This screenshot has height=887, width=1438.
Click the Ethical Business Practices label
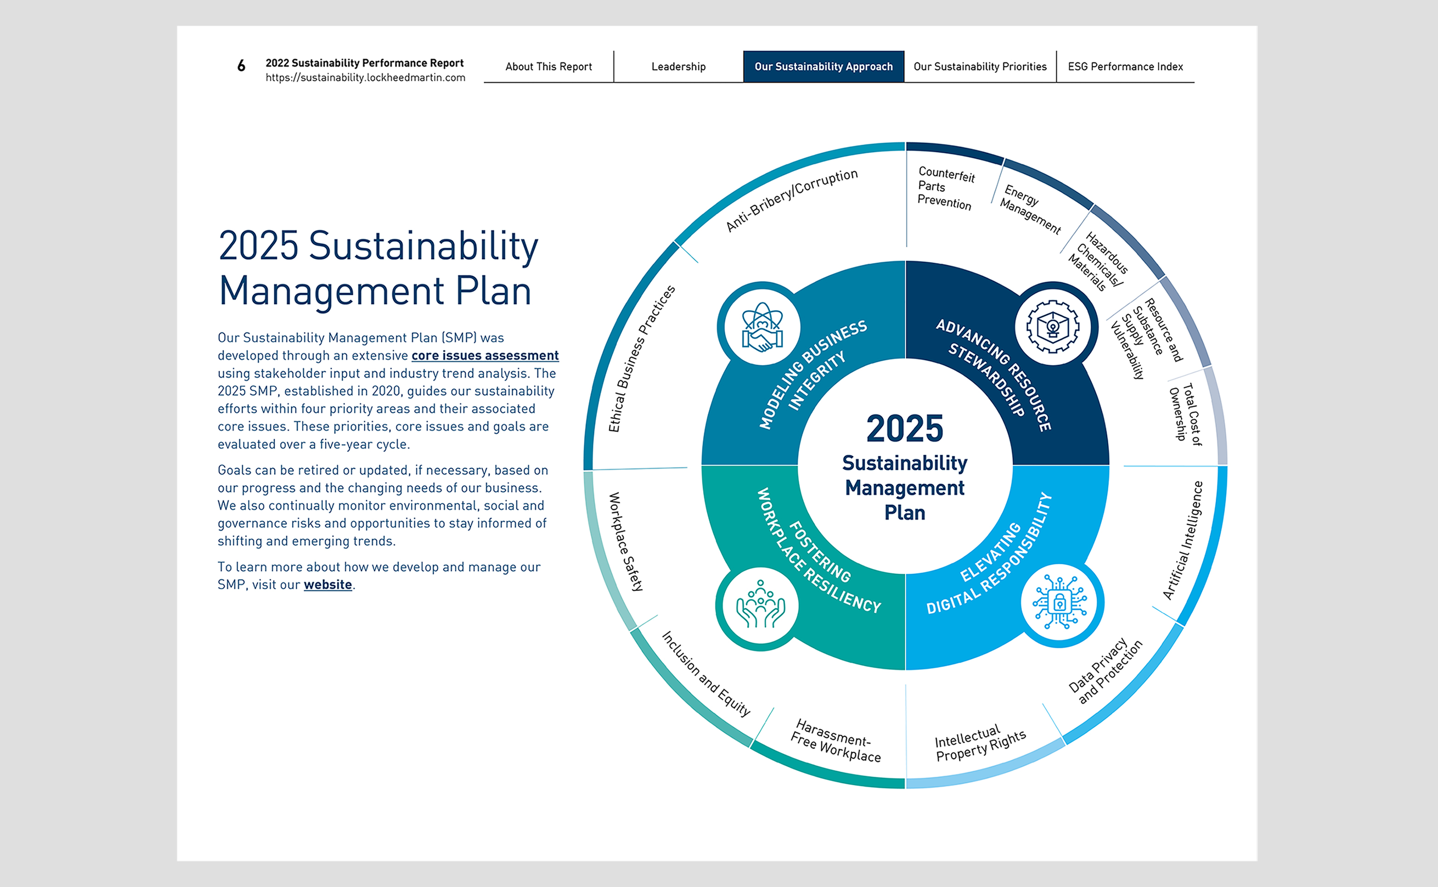point(642,359)
